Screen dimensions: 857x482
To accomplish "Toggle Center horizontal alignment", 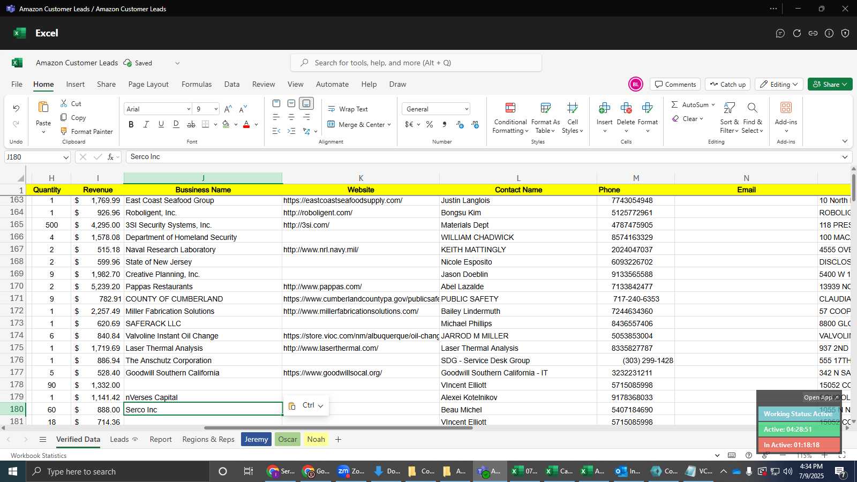I will 291,117.
